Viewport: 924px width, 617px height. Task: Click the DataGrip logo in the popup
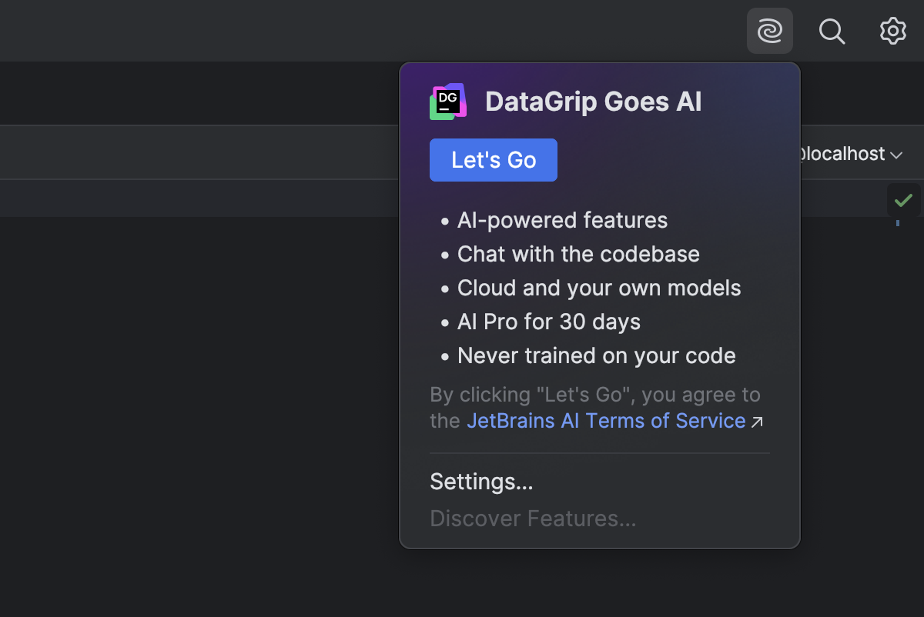[x=448, y=101]
